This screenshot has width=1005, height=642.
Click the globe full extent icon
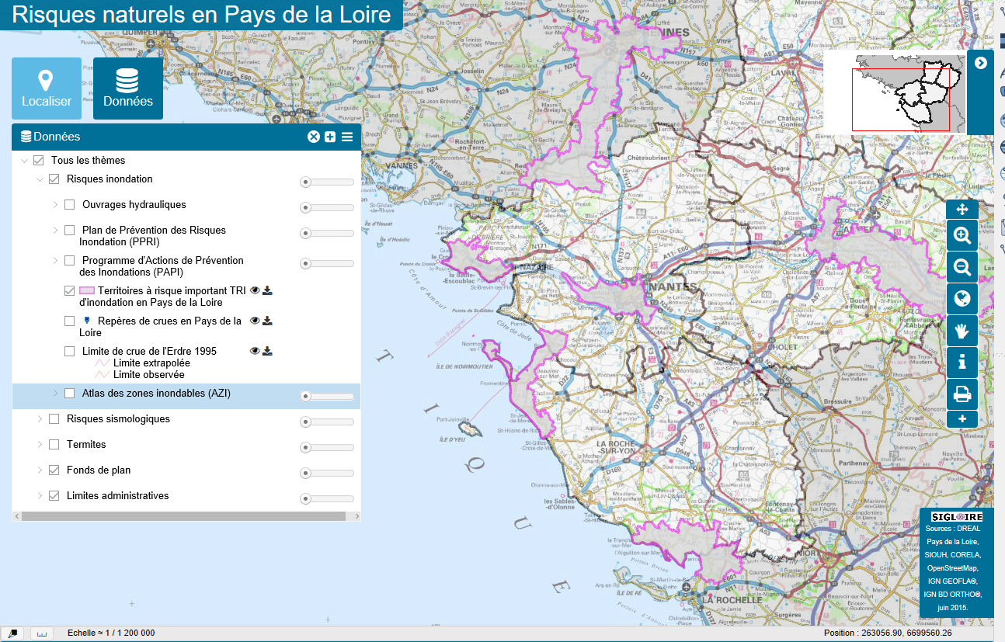962,299
